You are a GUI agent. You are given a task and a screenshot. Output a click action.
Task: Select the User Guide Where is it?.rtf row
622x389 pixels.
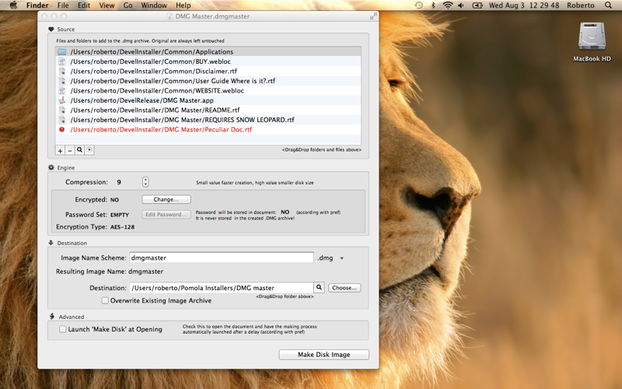pyautogui.click(x=208, y=81)
